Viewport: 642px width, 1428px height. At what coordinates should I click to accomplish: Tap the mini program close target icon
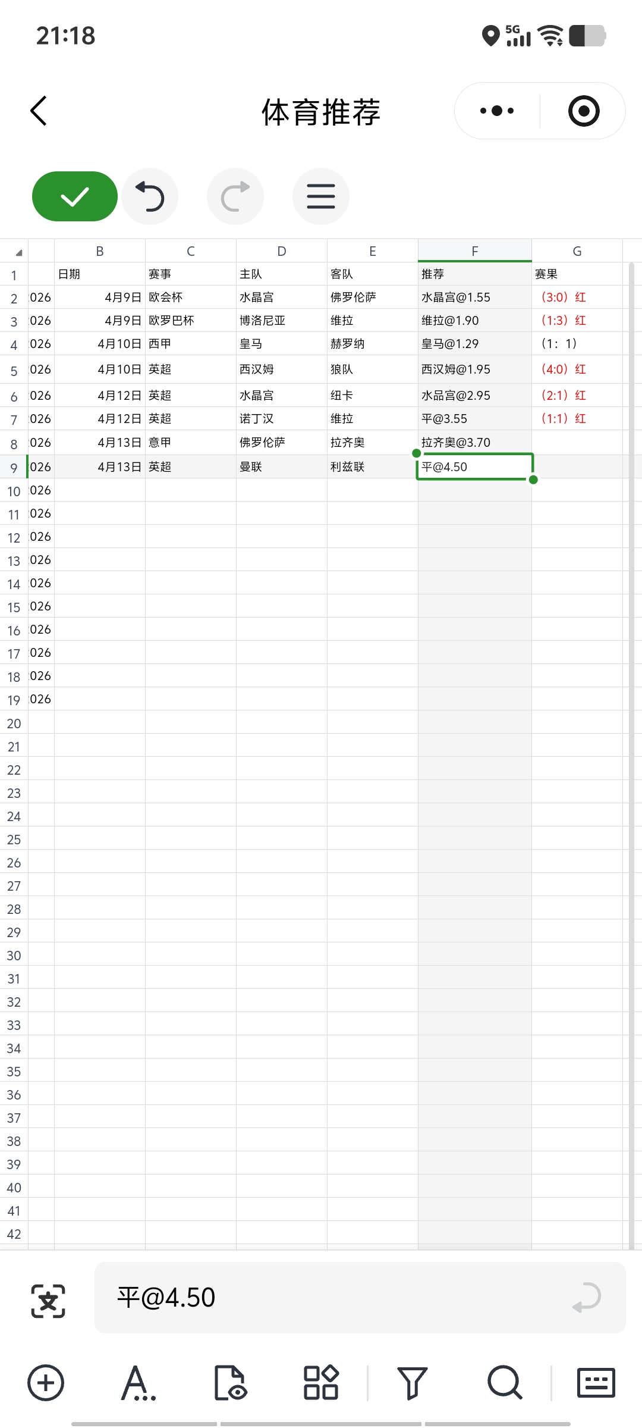(584, 111)
